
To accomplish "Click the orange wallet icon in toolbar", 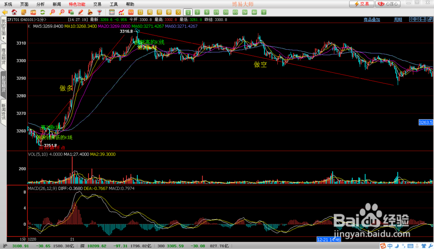I will tap(33, 12).
